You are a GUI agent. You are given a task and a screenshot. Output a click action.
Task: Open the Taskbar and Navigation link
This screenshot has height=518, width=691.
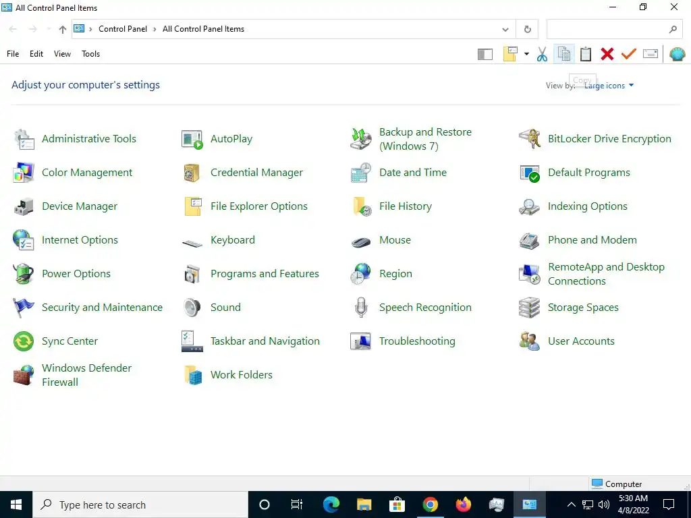click(x=265, y=341)
